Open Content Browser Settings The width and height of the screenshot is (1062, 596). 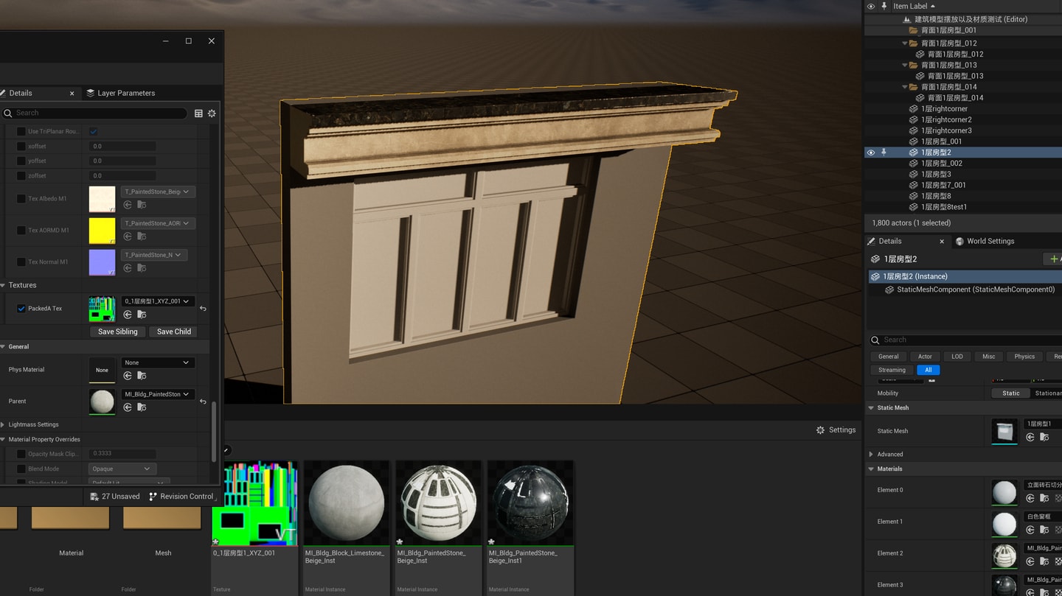click(x=836, y=430)
